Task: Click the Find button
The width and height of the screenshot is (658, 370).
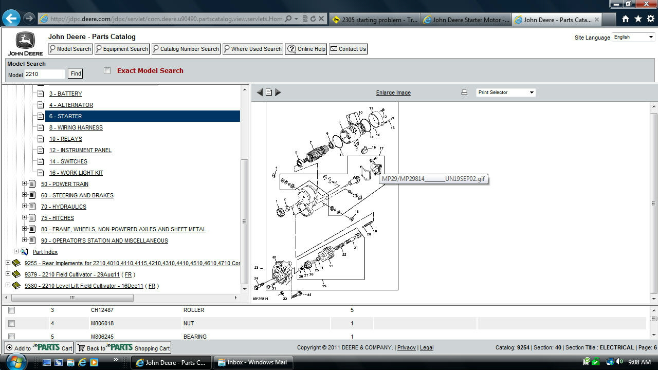Action: tap(76, 74)
